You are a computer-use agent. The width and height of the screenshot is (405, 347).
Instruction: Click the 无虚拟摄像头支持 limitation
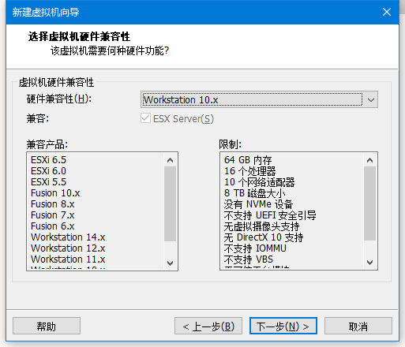click(x=261, y=226)
